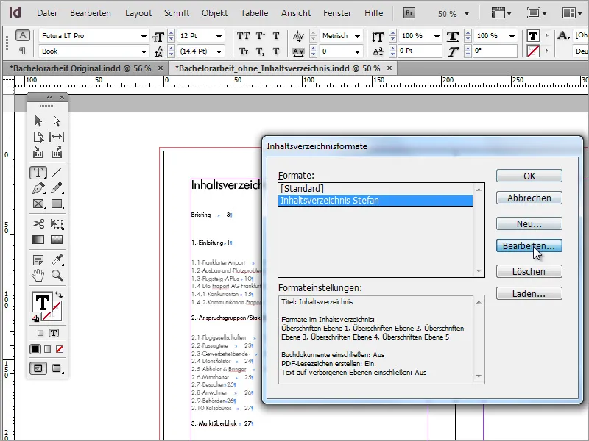Viewport: 589px width, 441px height.
Task: Apply All Caps TT formatting
Action: click(x=243, y=36)
